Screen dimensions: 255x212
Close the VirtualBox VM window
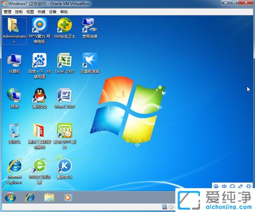point(246,2)
